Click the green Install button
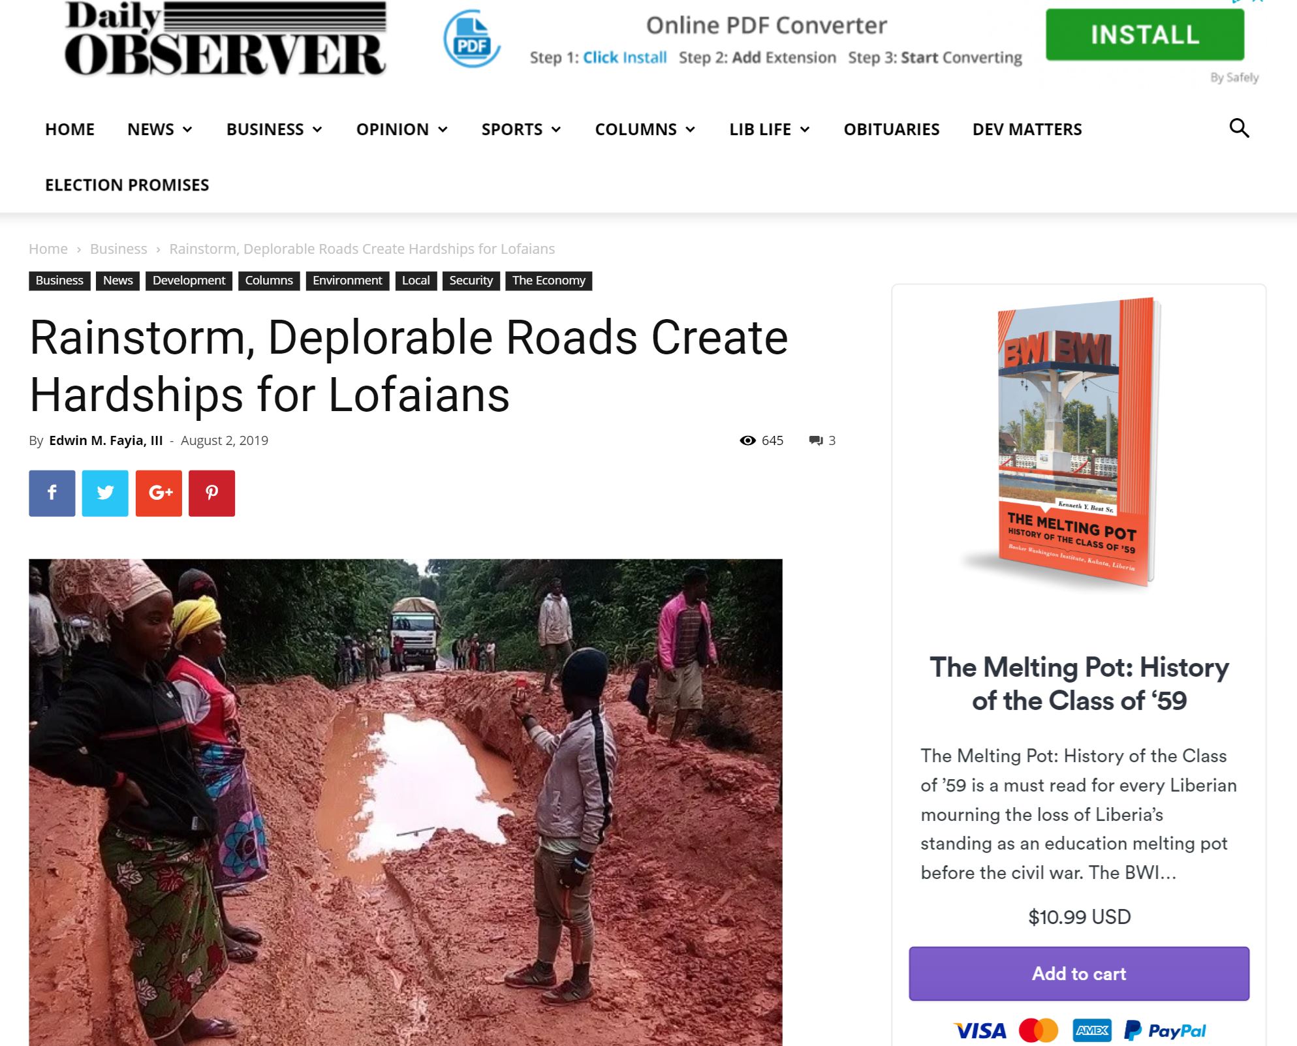 click(1145, 35)
